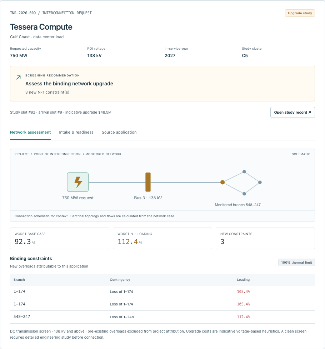This screenshot has height=349, width=325.
Task: Click the Worst base case 92.3% card
Action: pos(60,238)
